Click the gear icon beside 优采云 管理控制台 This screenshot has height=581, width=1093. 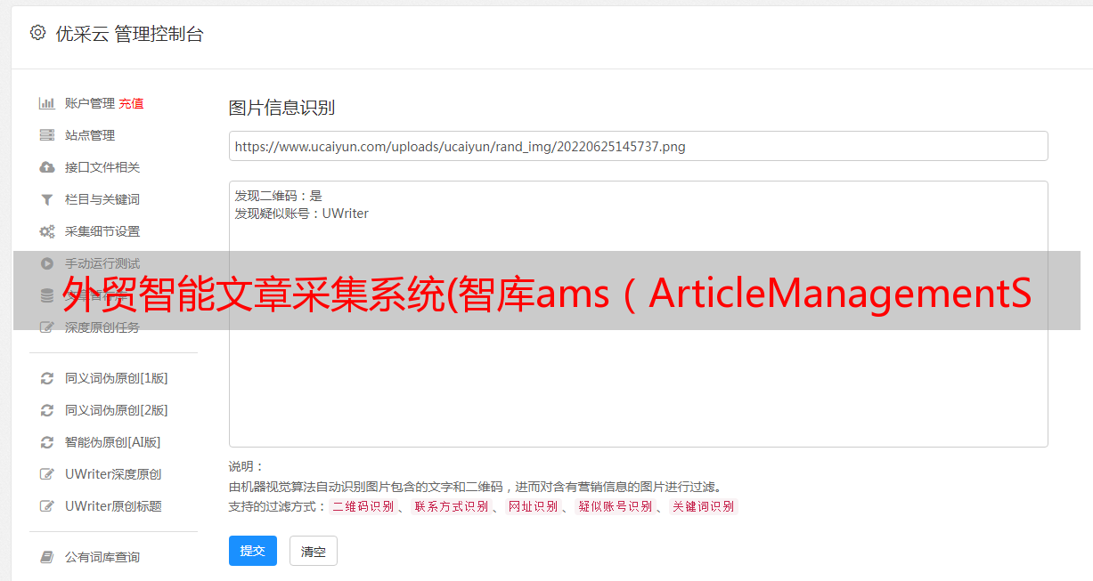[37, 33]
